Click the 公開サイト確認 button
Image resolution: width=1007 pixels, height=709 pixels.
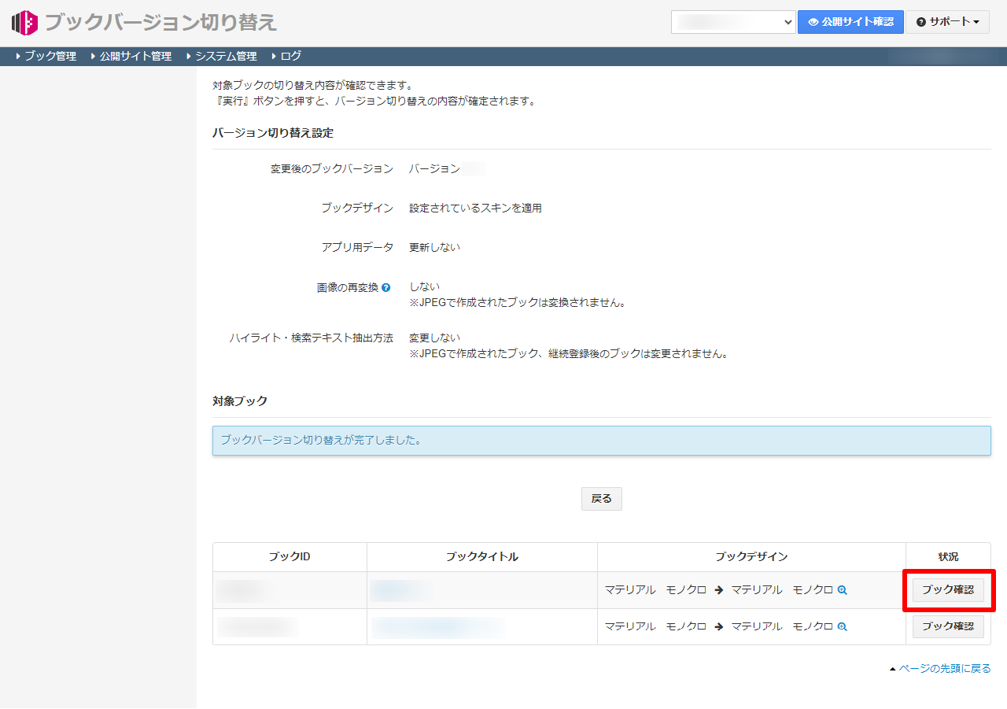(850, 22)
